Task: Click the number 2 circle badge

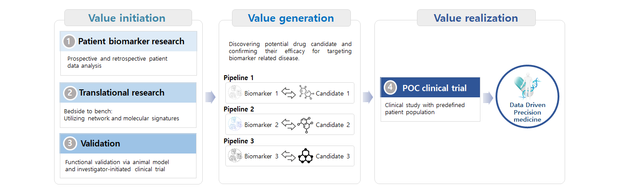Action: pos(70,93)
